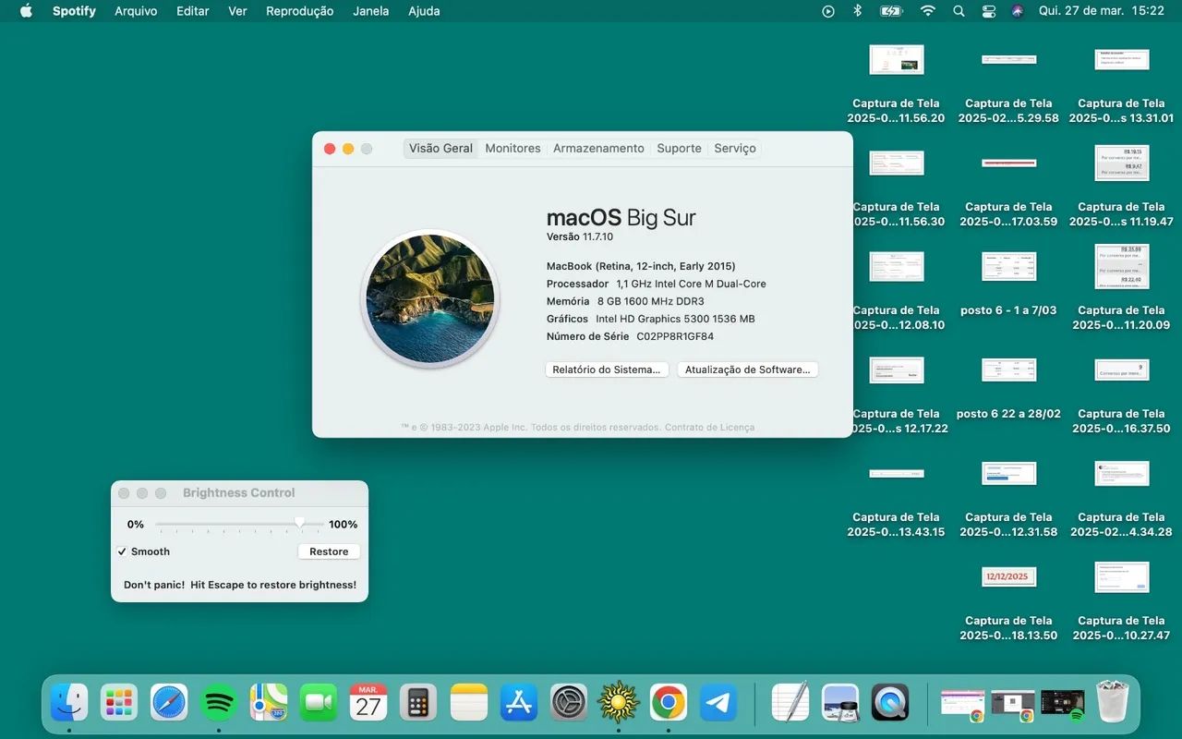This screenshot has height=739, width=1182.
Task: Click Relatório do Sistema button
Action: point(607,369)
